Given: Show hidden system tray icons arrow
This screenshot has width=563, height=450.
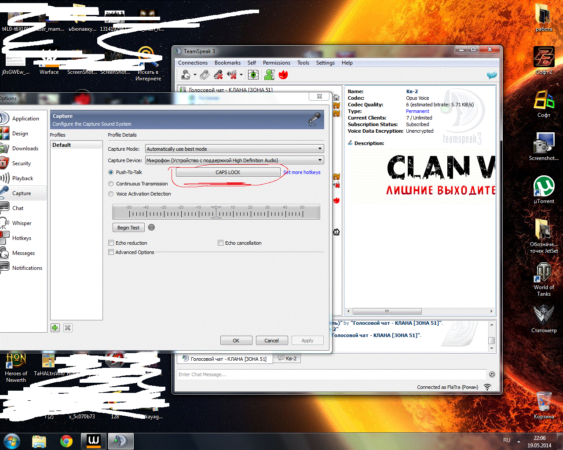Looking at the screenshot, I should tap(519, 441).
